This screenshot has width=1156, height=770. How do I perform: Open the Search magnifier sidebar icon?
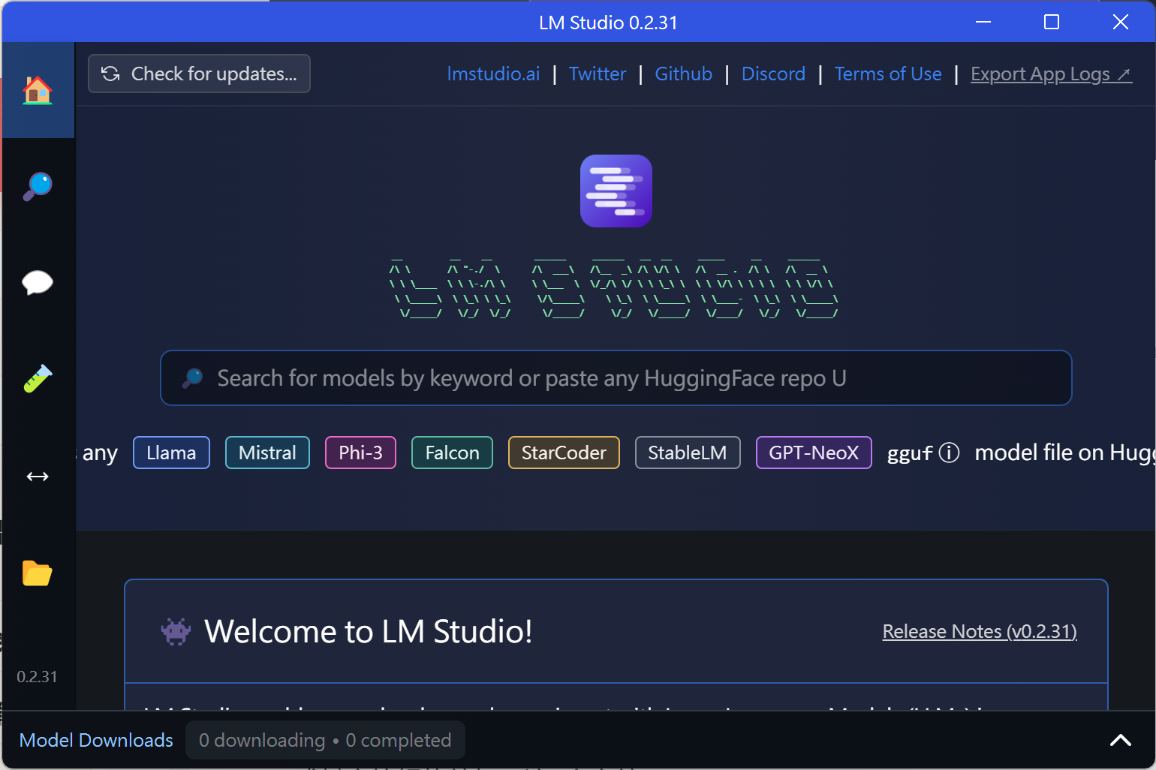38,186
